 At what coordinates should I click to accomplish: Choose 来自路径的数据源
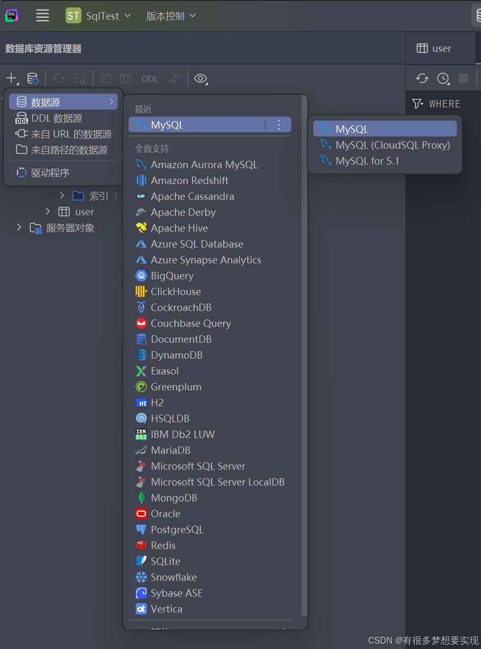(63, 150)
